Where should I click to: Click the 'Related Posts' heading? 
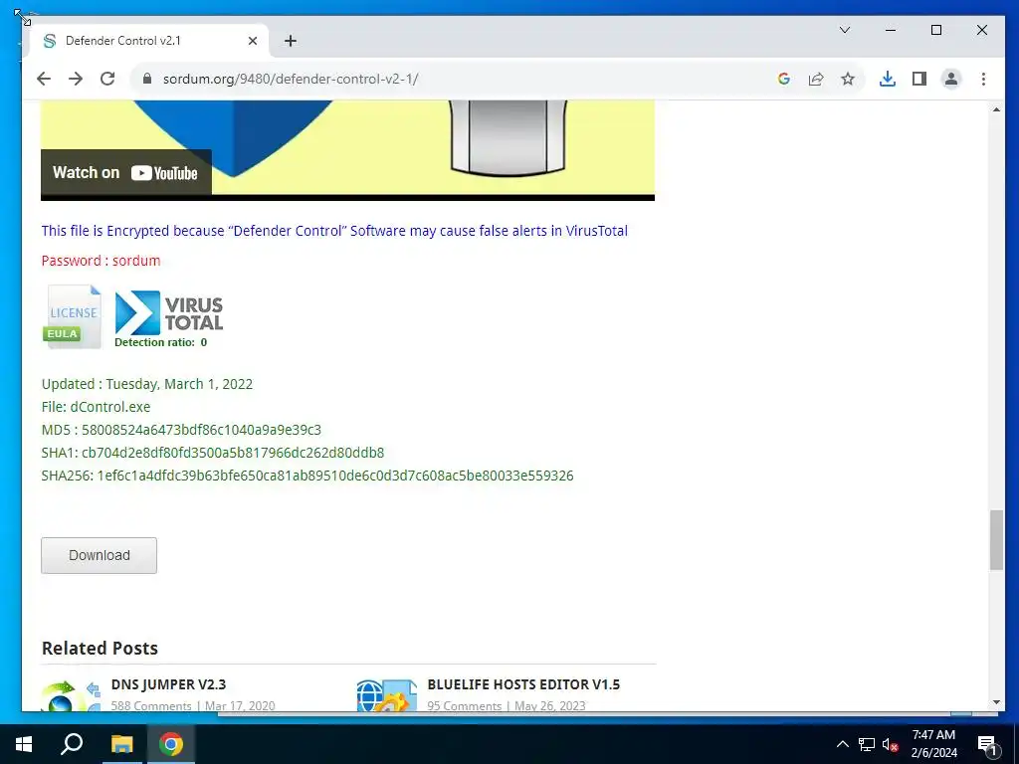(101, 649)
